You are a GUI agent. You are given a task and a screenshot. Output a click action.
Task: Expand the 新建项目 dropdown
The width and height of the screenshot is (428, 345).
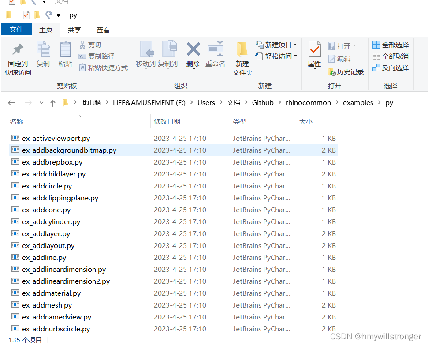296,45
